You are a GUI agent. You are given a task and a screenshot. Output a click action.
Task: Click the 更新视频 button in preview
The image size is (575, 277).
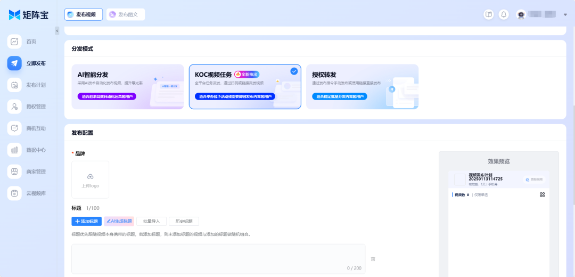tap(535, 180)
